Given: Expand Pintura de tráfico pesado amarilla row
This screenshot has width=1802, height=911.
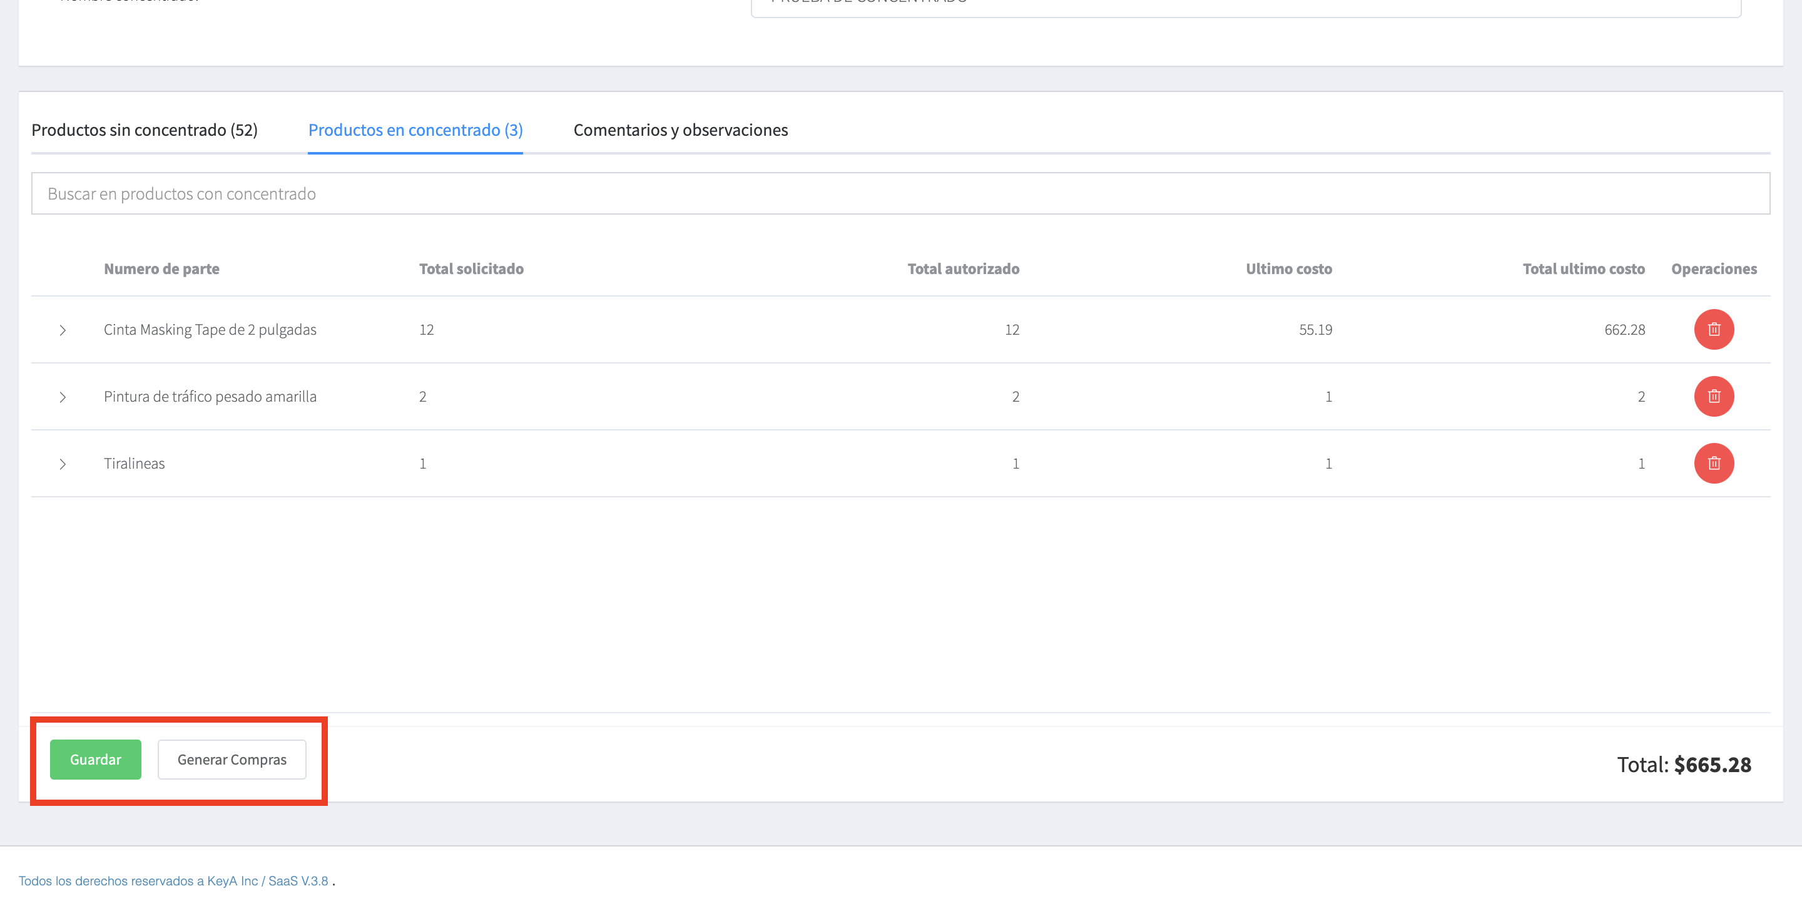Looking at the screenshot, I should tap(63, 397).
